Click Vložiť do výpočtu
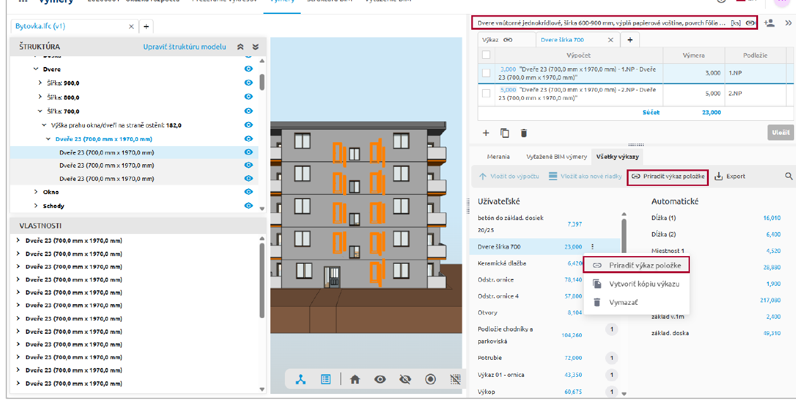The width and height of the screenshot is (796, 411). point(509,176)
